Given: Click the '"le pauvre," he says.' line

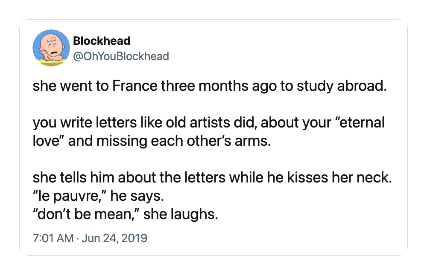Looking at the screenshot, I should point(98,196).
